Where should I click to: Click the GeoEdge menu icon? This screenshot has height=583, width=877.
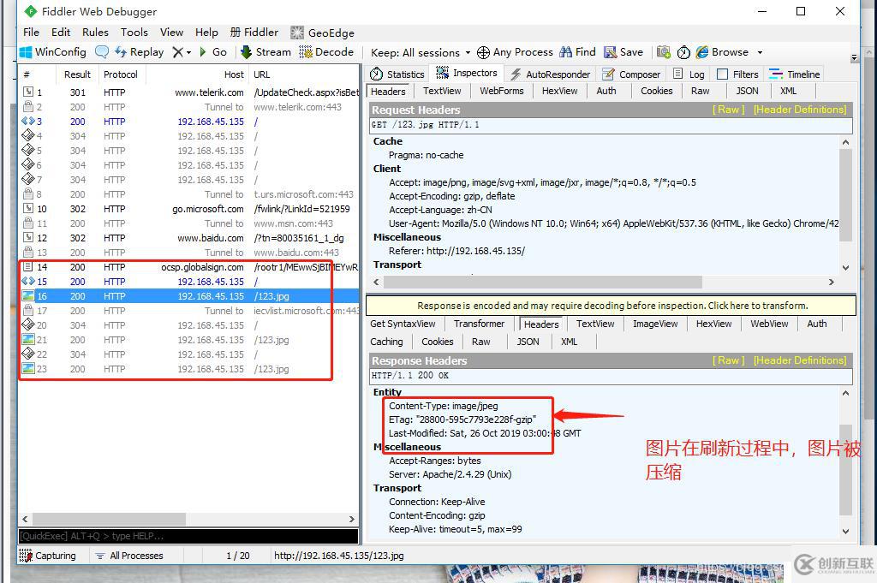(x=297, y=33)
